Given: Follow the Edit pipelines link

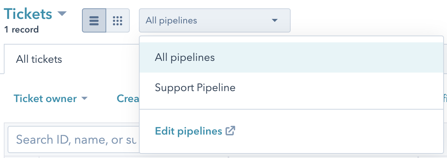Looking at the screenshot, I should coord(188,131).
